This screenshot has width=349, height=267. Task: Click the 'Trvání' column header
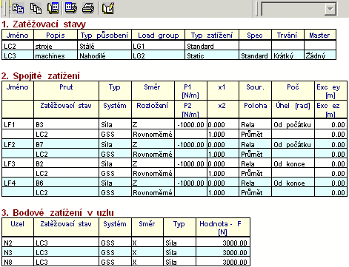click(287, 36)
